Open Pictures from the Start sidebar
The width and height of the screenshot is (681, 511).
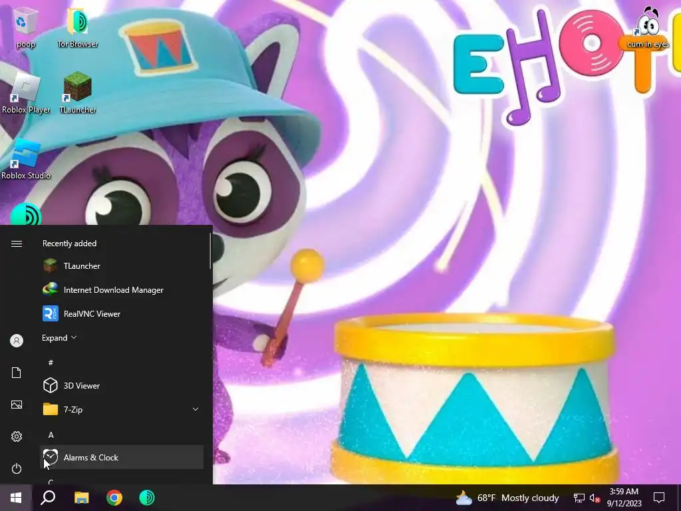tap(17, 405)
